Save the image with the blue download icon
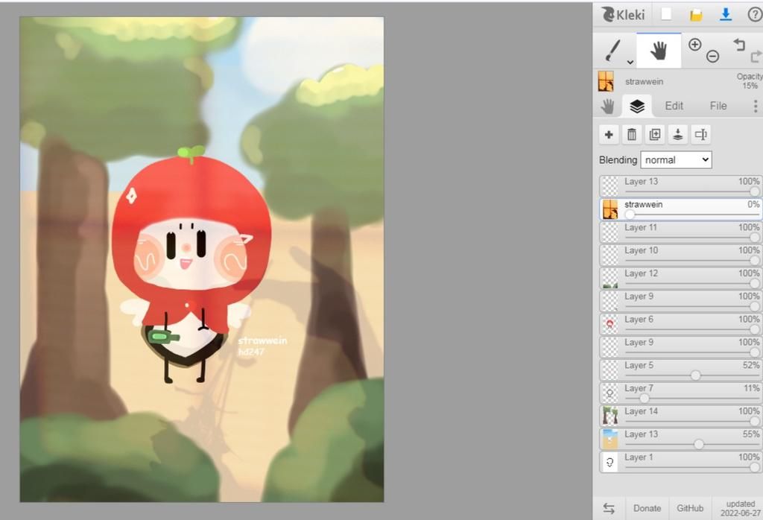The height and width of the screenshot is (520, 763). click(726, 15)
